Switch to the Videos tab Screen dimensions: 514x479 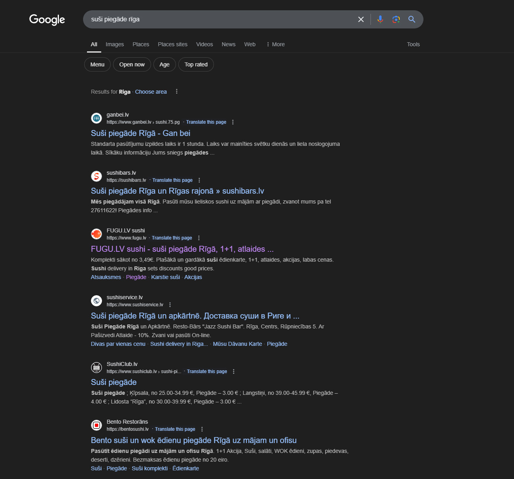point(204,44)
